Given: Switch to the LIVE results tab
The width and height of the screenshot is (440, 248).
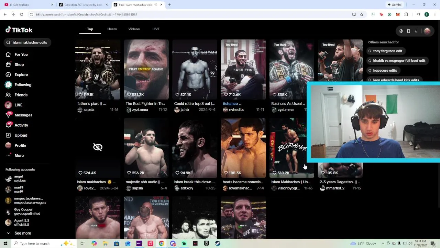Looking at the screenshot, I should point(156,29).
